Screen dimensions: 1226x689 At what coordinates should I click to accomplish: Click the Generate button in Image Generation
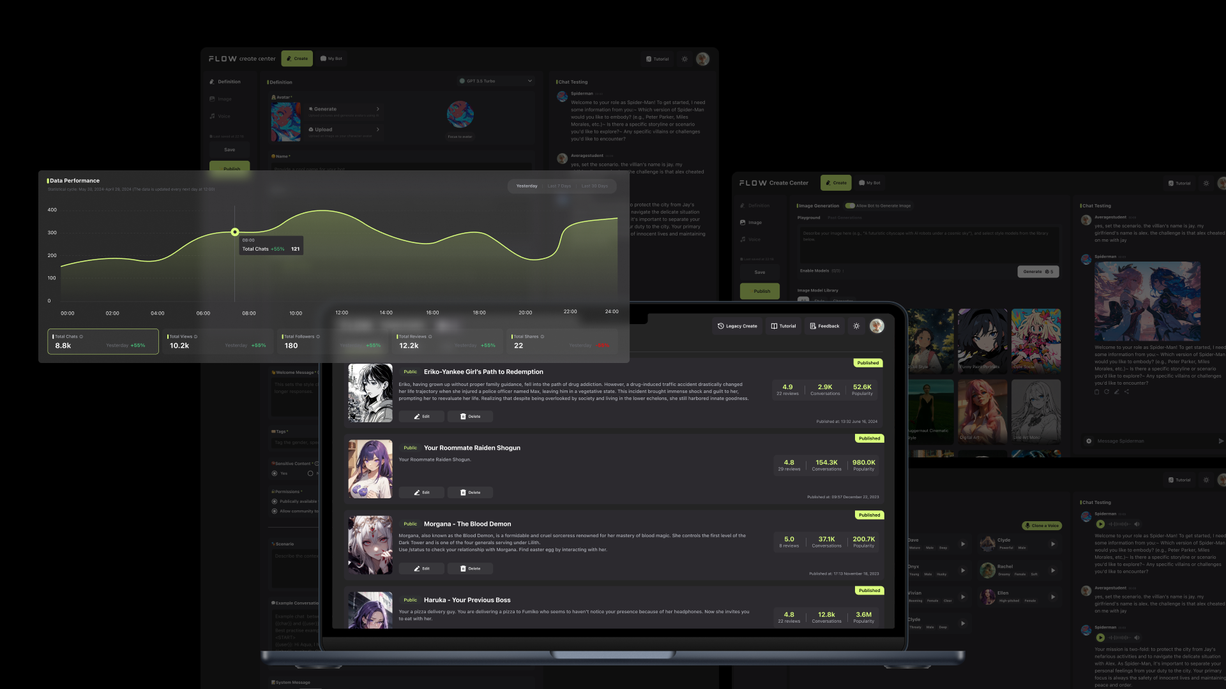click(1038, 272)
